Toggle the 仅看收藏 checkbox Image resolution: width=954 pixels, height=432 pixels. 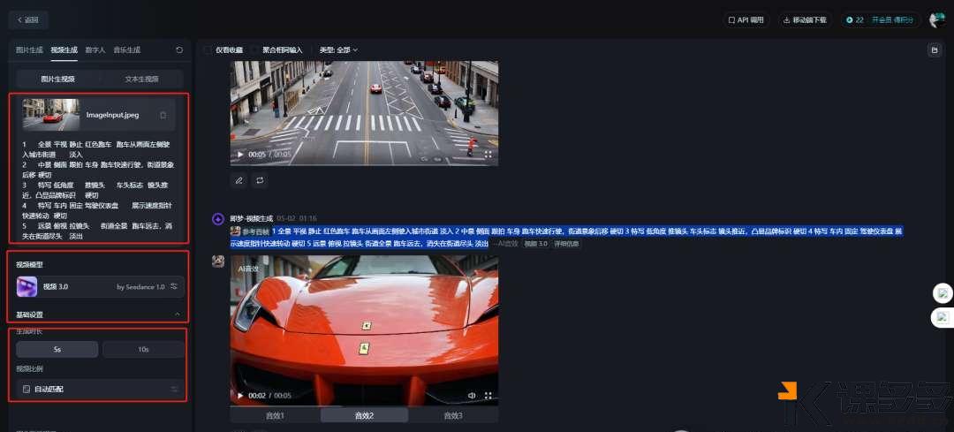coord(208,49)
